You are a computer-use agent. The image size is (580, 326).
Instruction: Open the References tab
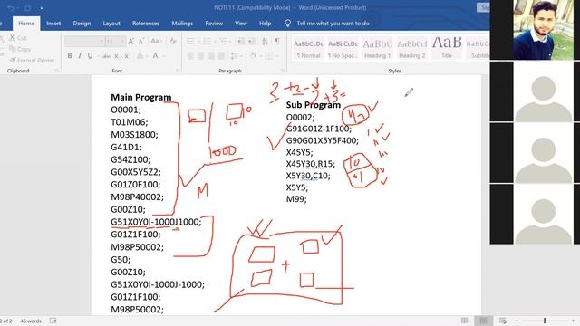click(146, 24)
